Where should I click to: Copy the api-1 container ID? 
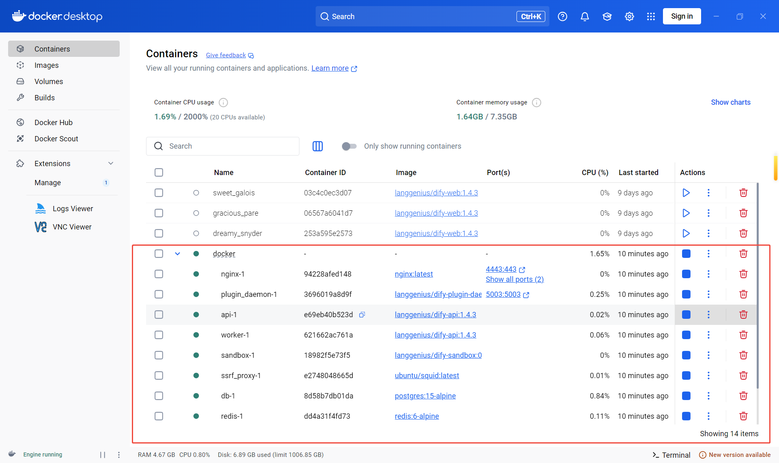pyautogui.click(x=362, y=315)
